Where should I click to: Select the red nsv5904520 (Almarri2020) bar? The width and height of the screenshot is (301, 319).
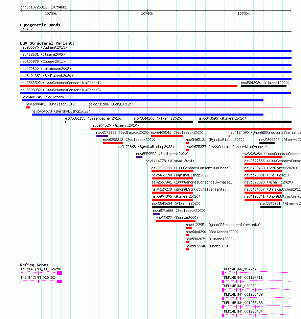191,129
